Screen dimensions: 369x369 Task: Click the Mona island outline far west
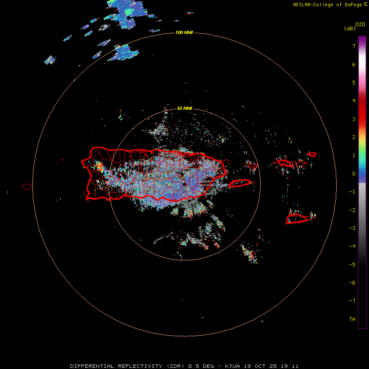pos(27,187)
